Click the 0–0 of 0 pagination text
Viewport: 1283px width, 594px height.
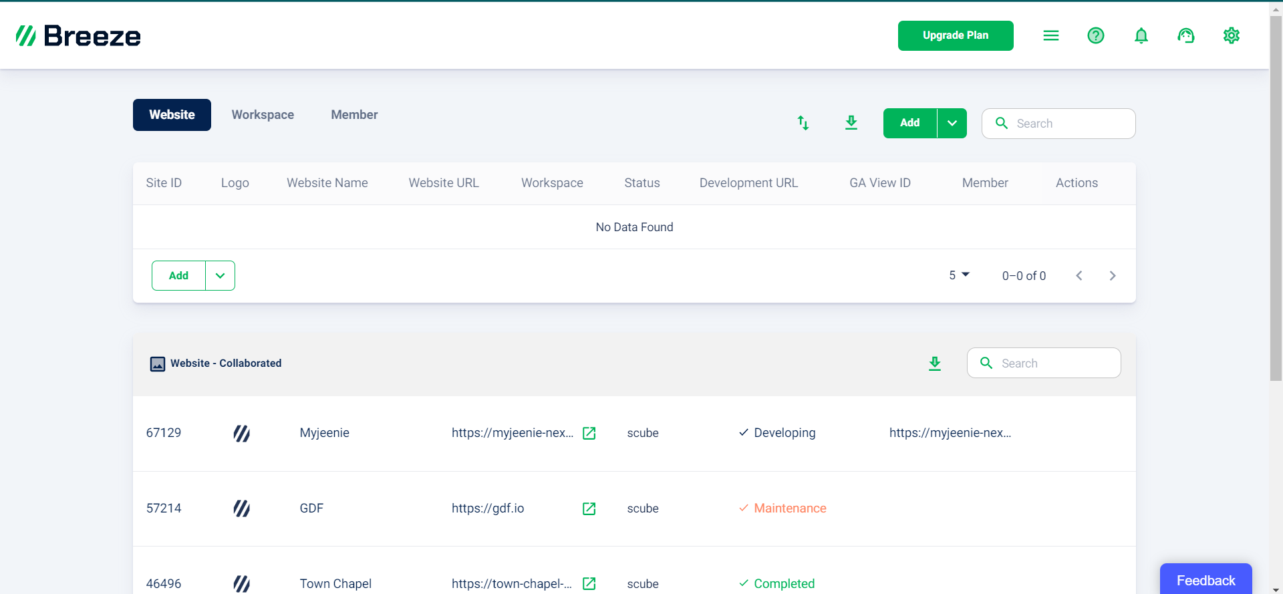[1024, 275]
